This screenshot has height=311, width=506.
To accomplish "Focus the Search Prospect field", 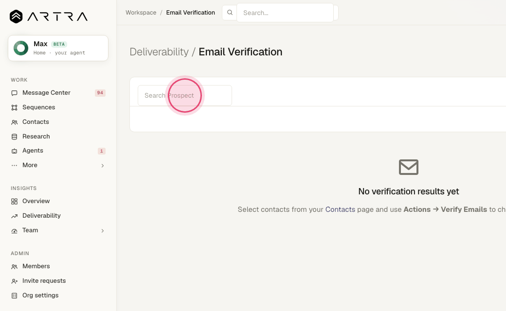I will click(x=185, y=95).
